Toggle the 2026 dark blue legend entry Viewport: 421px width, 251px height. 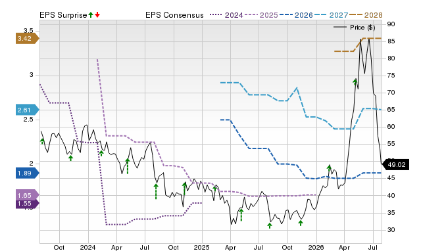point(296,15)
